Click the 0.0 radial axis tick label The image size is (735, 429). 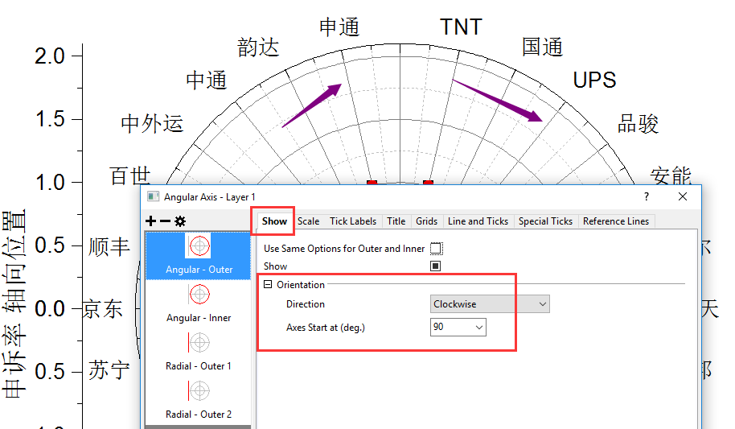pyautogui.click(x=50, y=309)
